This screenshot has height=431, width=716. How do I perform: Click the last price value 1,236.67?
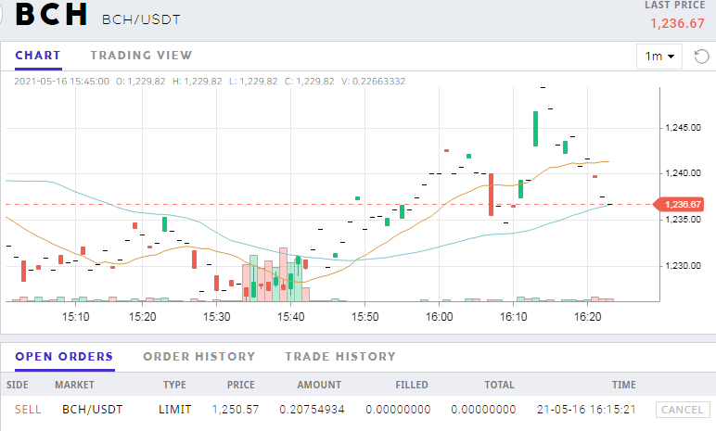(x=677, y=23)
